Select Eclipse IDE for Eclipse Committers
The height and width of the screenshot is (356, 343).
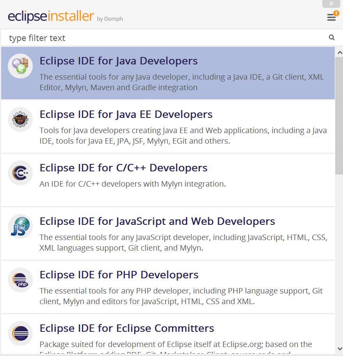coord(168,335)
